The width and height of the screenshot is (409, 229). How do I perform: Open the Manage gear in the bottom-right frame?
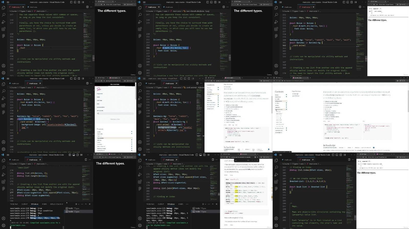pyautogui.click(x=276, y=225)
